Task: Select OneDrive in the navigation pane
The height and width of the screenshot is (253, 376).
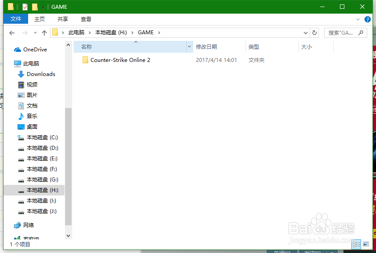Action: pos(35,50)
